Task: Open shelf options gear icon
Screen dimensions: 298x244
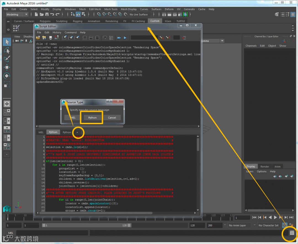Action: (x=8, y=30)
